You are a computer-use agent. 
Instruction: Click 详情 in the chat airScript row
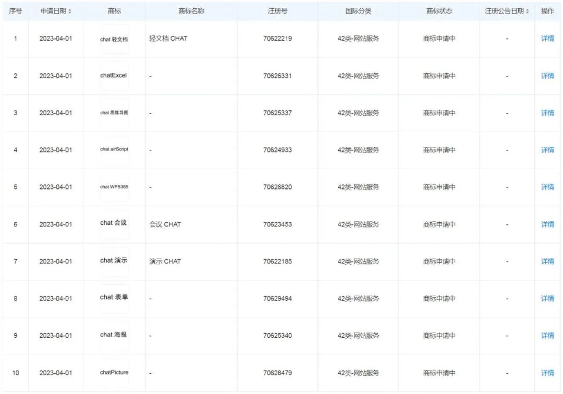click(x=547, y=150)
